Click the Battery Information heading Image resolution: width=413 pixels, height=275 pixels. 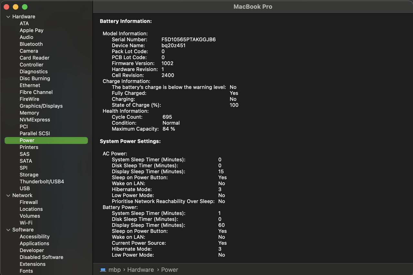click(126, 21)
